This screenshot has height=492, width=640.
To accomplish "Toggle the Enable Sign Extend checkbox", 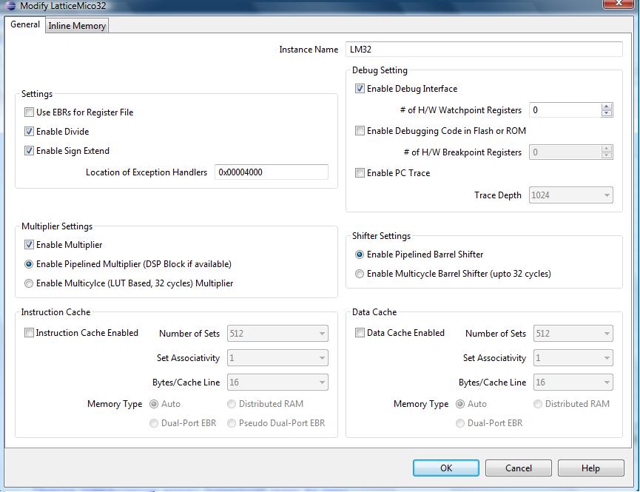I will (x=29, y=151).
